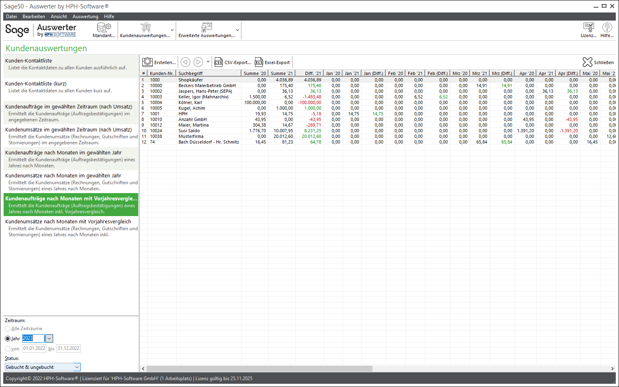Select Kundenumsätze nach Monaten im gewählten Jahr
The height and width of the screenshot is (387, 619).
(x=71, y=181)
